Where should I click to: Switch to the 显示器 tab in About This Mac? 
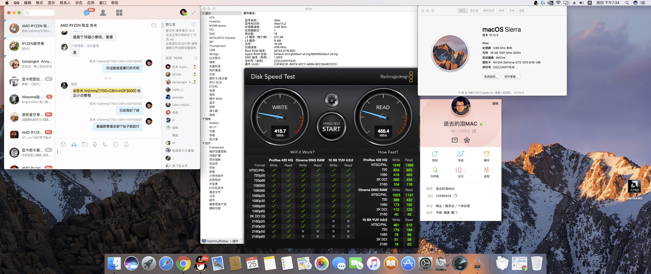point(474,11)
